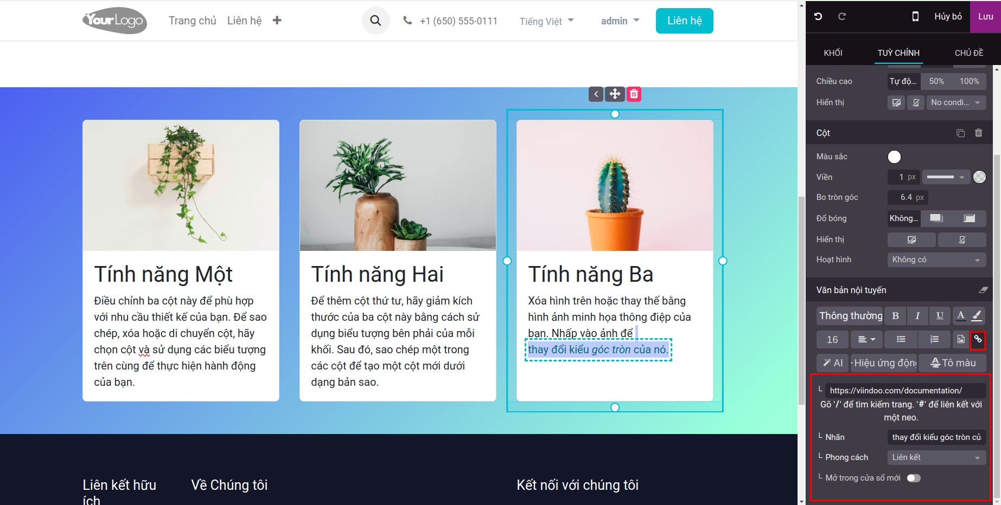The image size is (1001, 505).
Task: Expand the Tiếng Việt language selector
Action: pos(546,21)
